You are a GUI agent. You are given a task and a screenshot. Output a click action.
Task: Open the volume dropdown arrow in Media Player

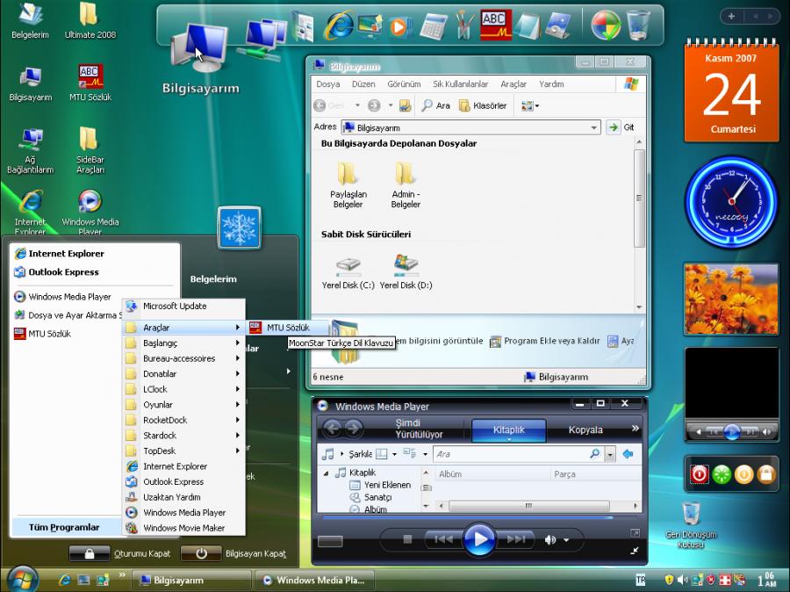click(566, 540)
